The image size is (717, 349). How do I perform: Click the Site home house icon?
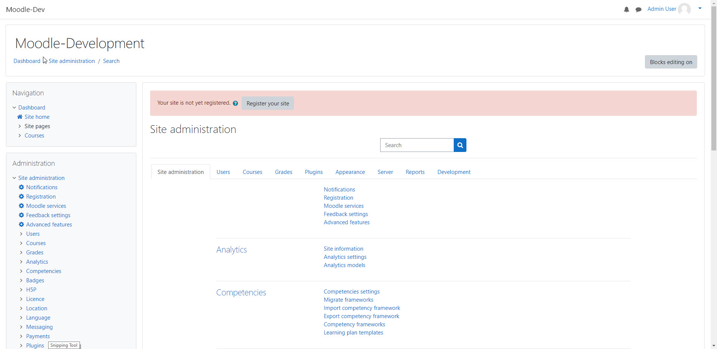[x=20, y=117]
